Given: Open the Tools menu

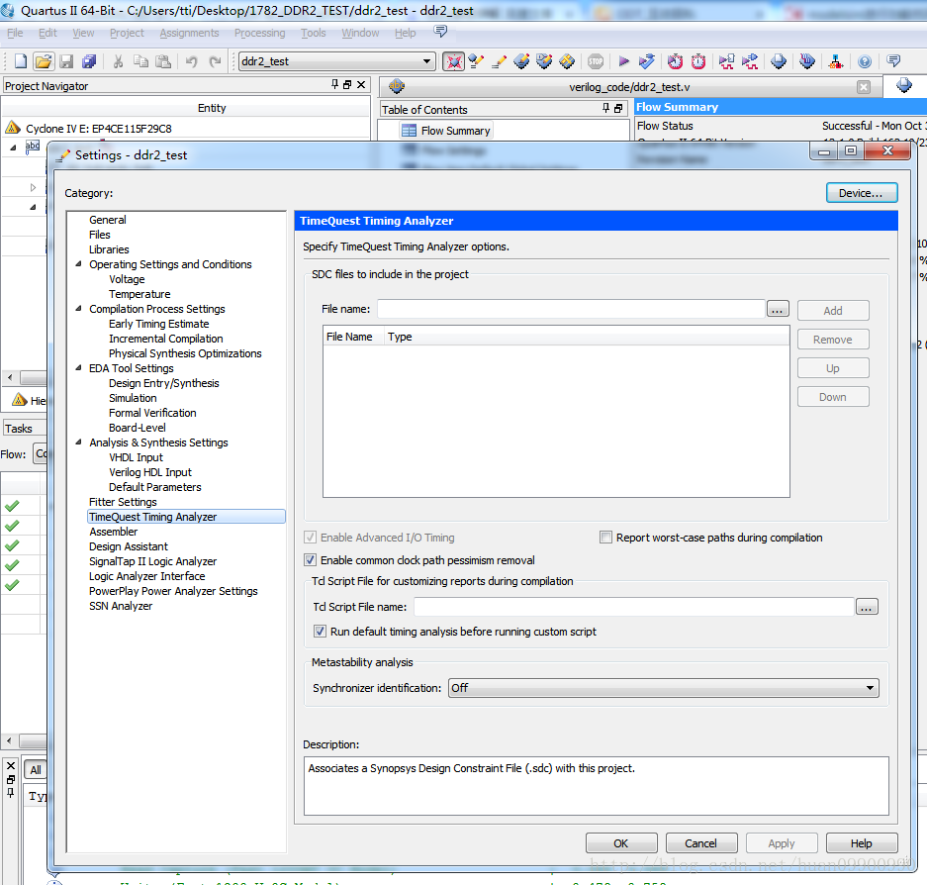Looking at the screenshot, I should point(314,33).
